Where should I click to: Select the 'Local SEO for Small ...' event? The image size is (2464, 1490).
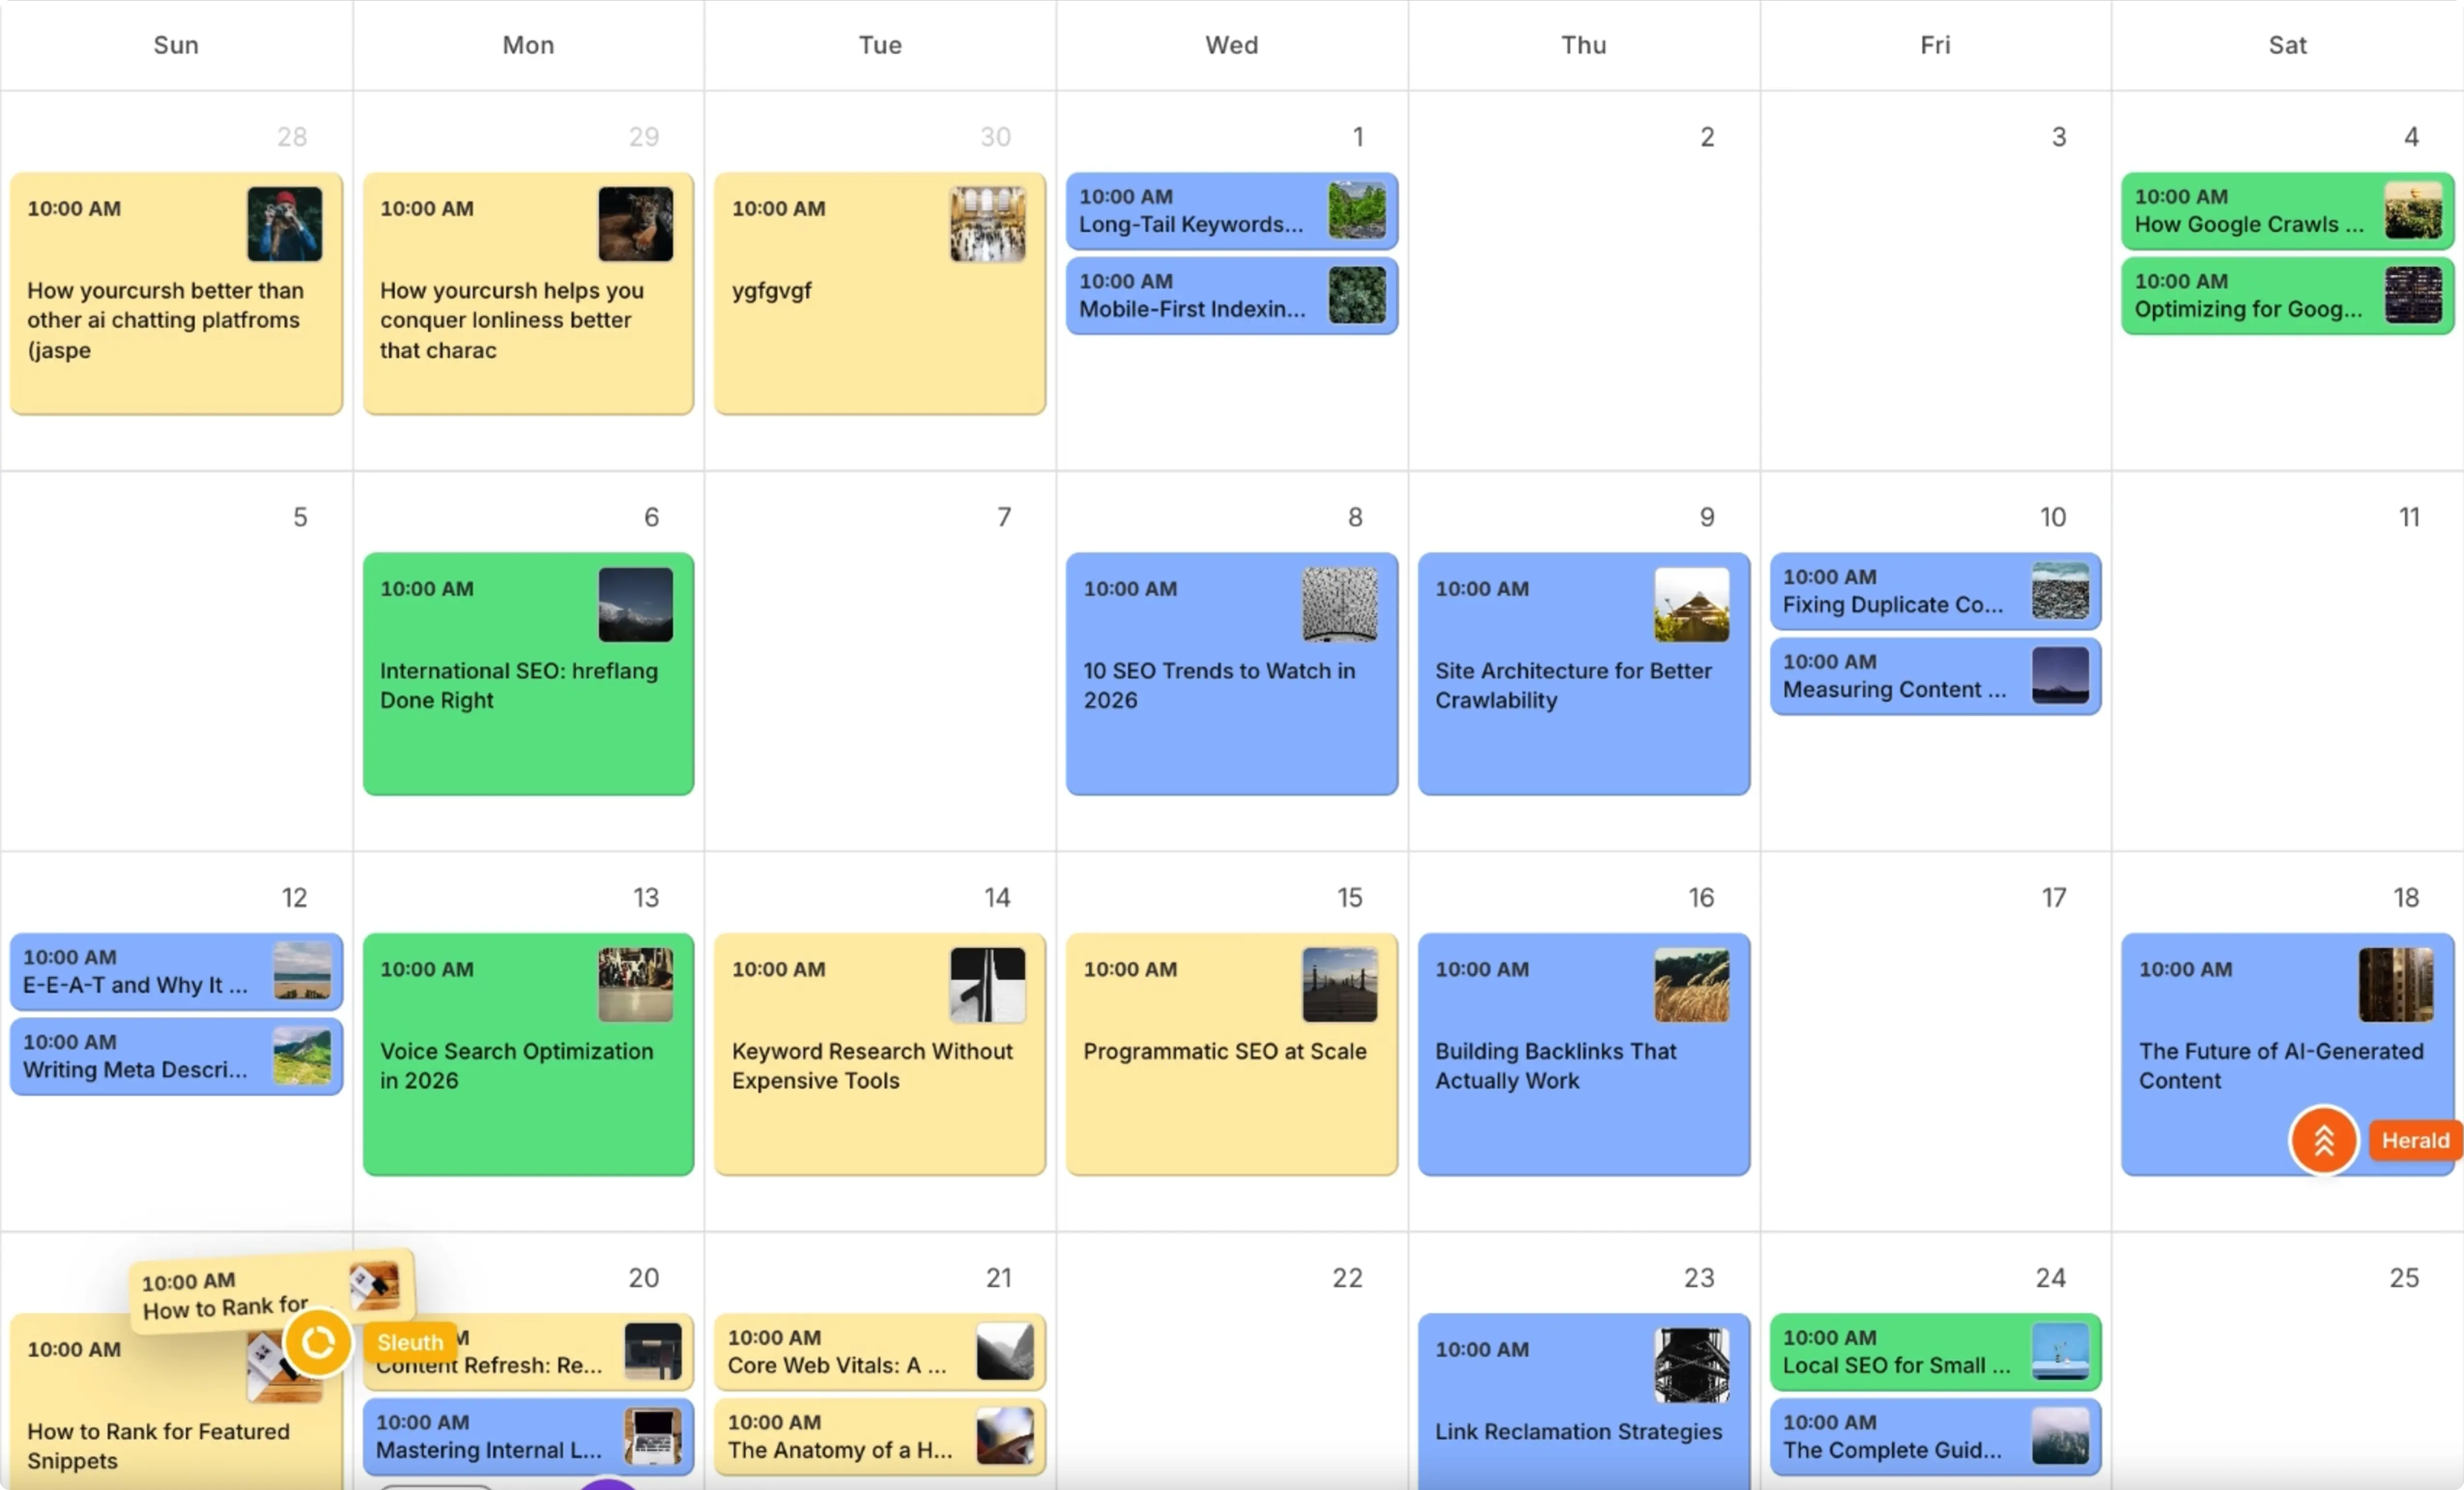[x=1935, y=1352]
